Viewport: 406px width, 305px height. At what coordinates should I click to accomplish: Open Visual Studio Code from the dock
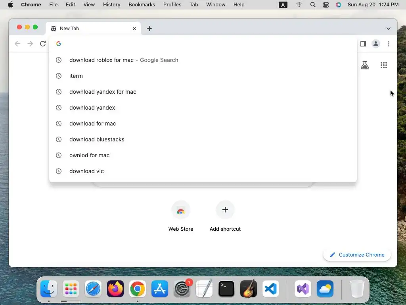pyautogui.click(x=270, y=289)
